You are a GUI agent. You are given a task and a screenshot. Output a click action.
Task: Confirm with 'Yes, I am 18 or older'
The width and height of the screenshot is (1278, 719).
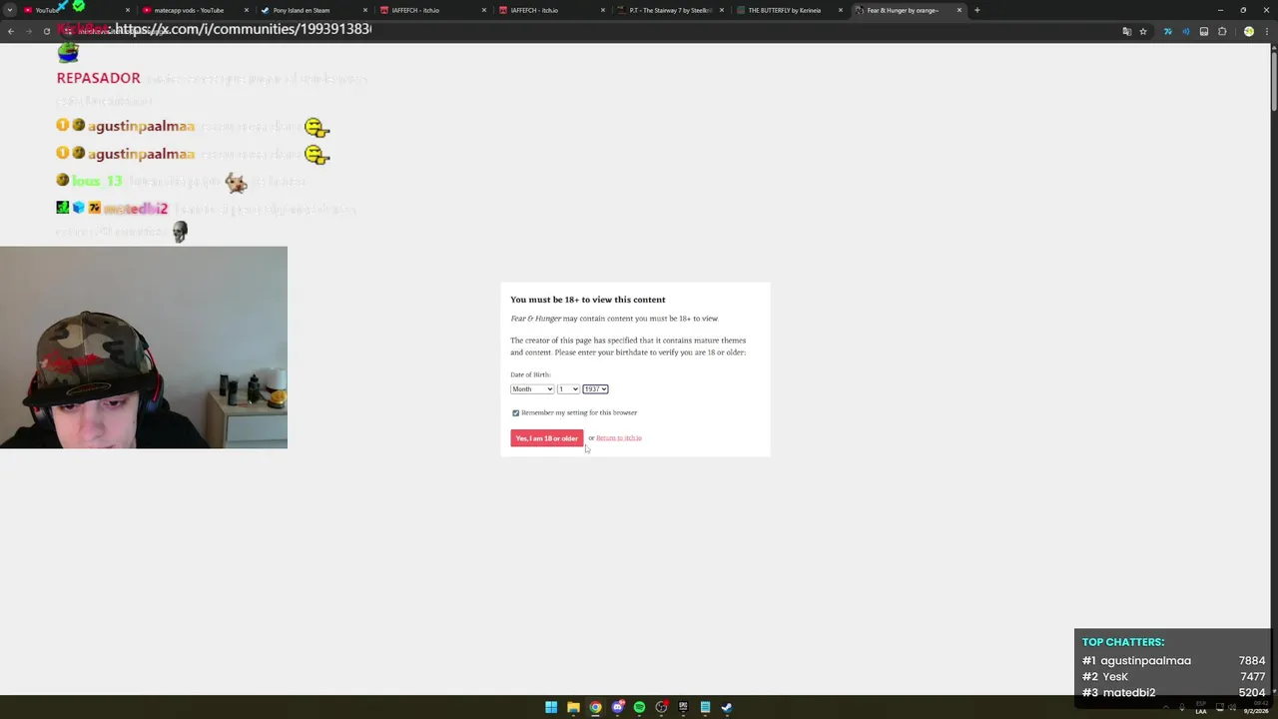coord(546,438)
